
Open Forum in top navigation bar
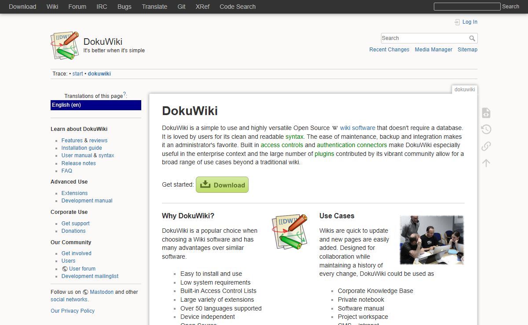click(77, 7)
